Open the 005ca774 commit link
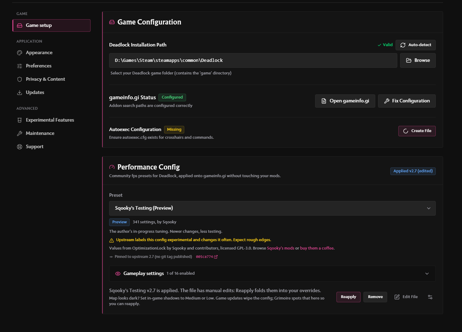The image size is (462, 332). pos(207,257)
